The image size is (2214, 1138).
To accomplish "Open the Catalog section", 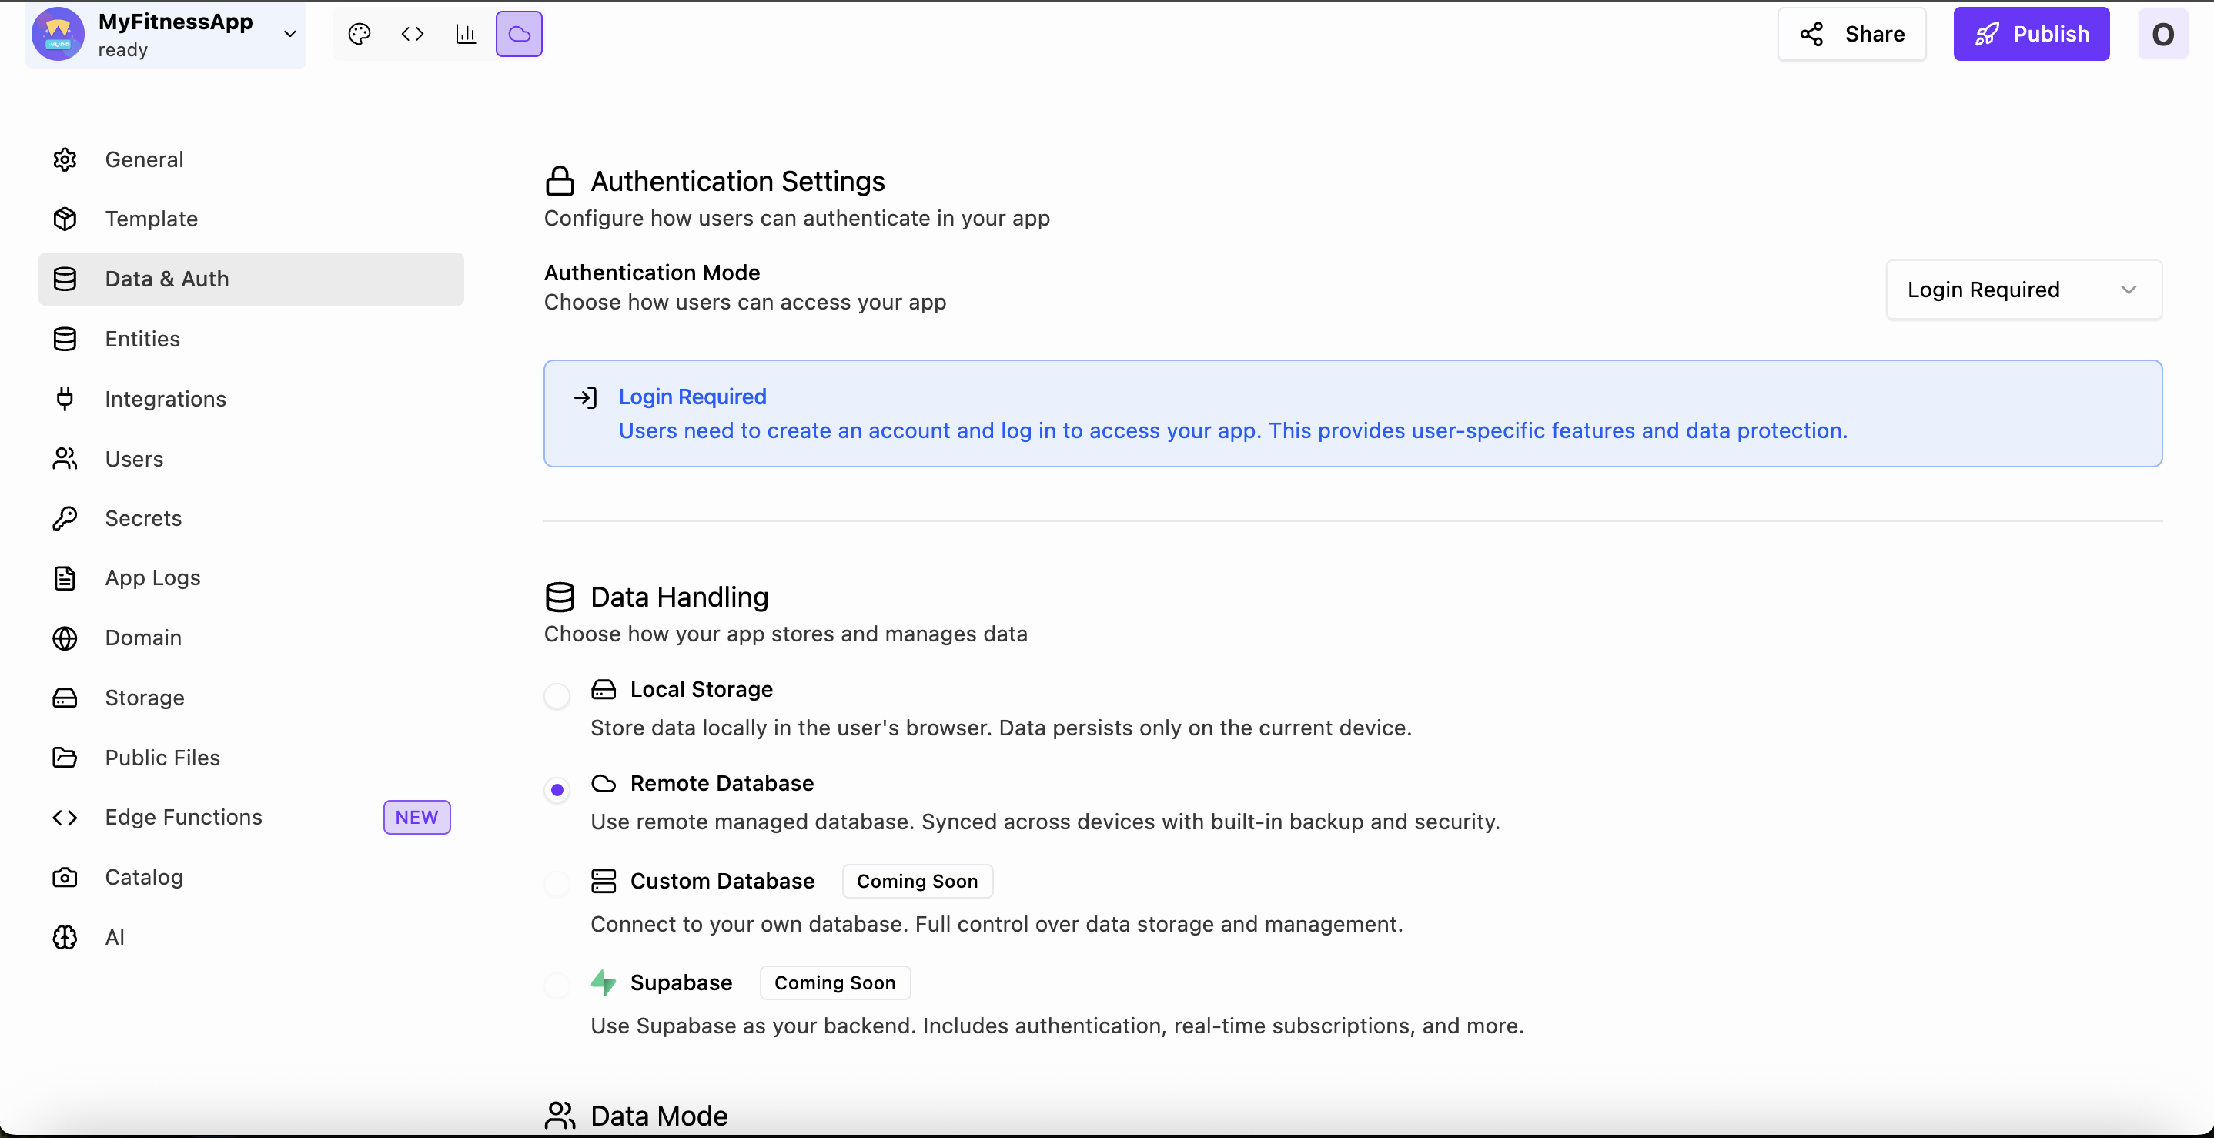I will pos(143,877).
